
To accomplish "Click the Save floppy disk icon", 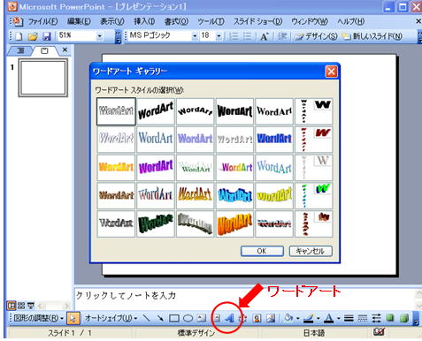I will point(47,36).
